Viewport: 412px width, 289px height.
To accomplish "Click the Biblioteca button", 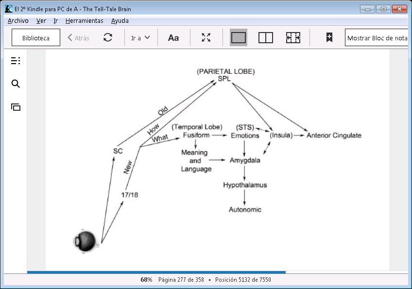I will (36, 38).
